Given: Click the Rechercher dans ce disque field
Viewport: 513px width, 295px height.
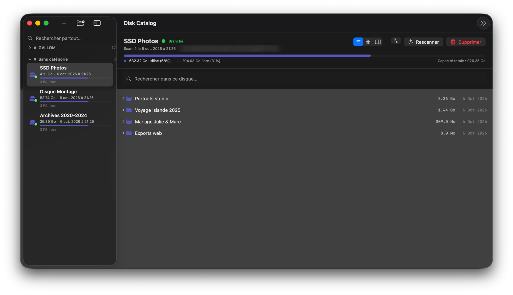Looking at the screenshot, I should (305, 79).
